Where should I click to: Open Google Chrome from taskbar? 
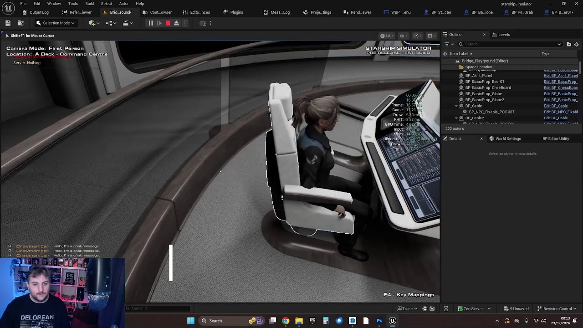coord(286,321)
